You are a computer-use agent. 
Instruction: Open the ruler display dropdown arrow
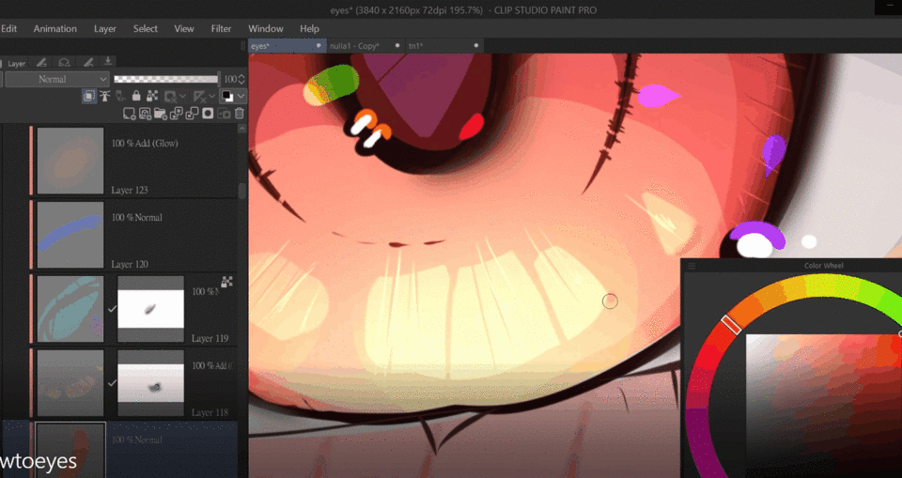[212, 96]
